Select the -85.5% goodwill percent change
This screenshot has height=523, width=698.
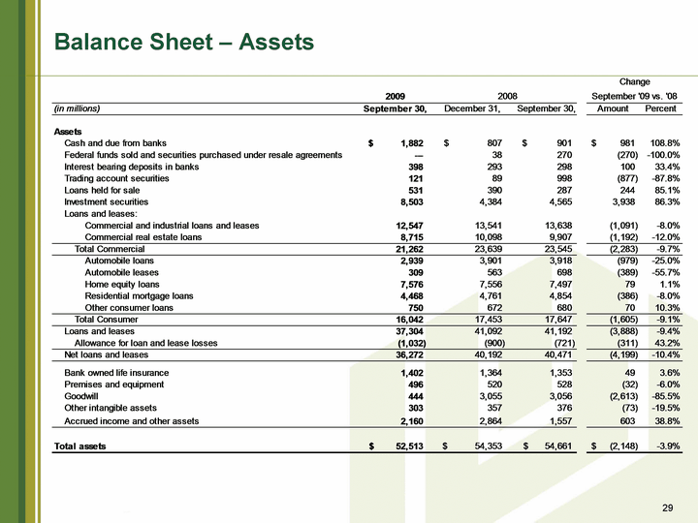[665, 396]
